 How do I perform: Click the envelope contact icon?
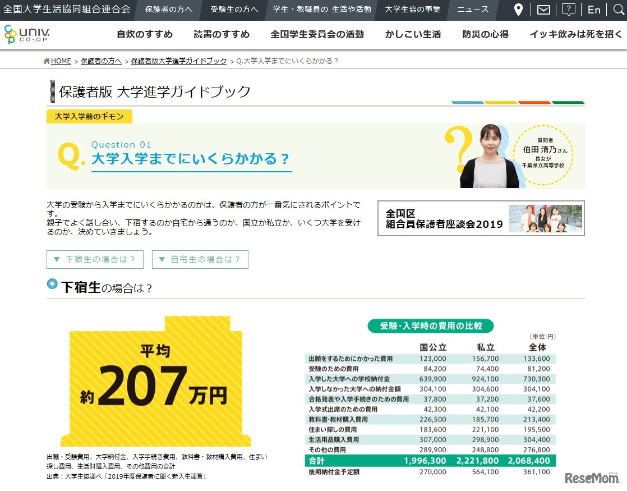coord(542,10)
